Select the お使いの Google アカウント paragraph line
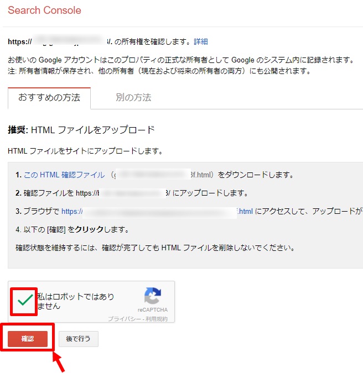This screenshot has width=363, height=373. tap(181, 60)
